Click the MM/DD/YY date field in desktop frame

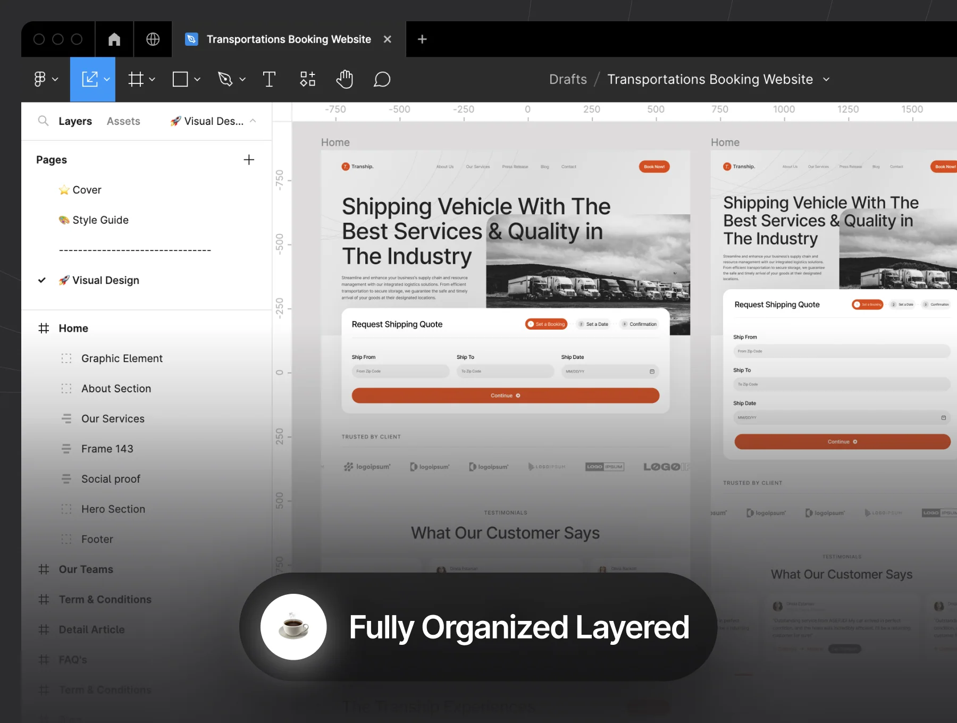click(x=610, y=371)
